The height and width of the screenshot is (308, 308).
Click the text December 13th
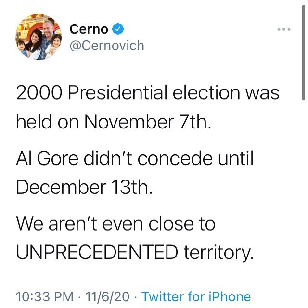pyautogui.click(x=84, y=187)
